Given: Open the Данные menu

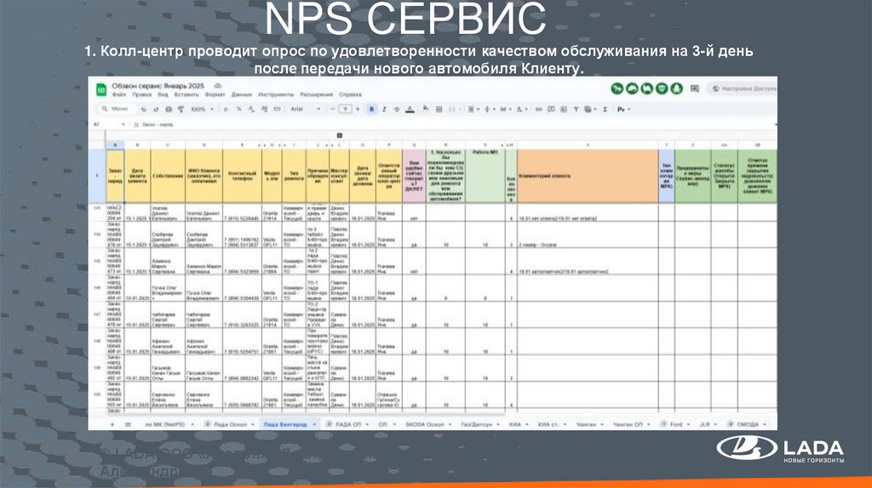Looking at the screenshot, I should pos(241,95).
